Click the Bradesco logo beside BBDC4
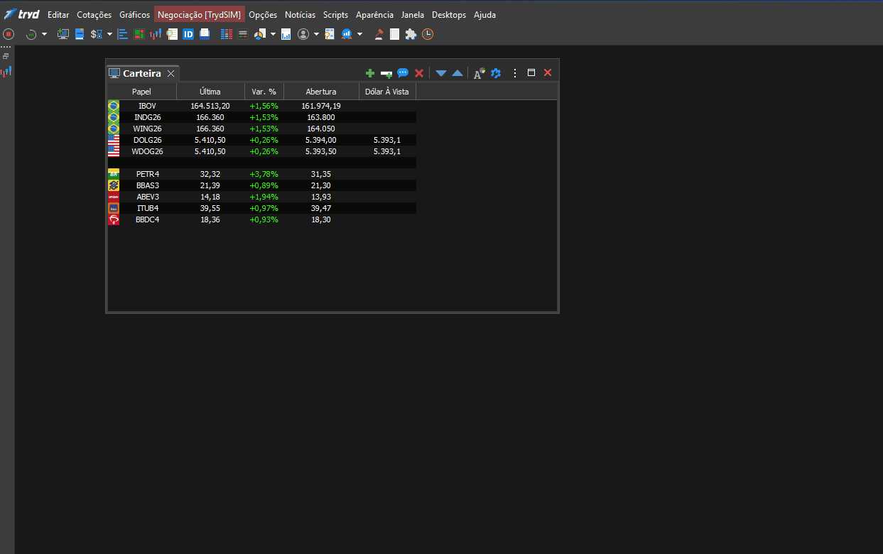 point(114,219)
